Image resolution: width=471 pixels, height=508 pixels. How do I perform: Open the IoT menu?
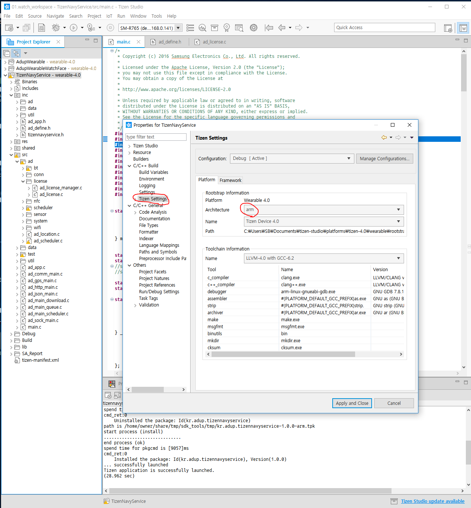(x=109, y=16)
